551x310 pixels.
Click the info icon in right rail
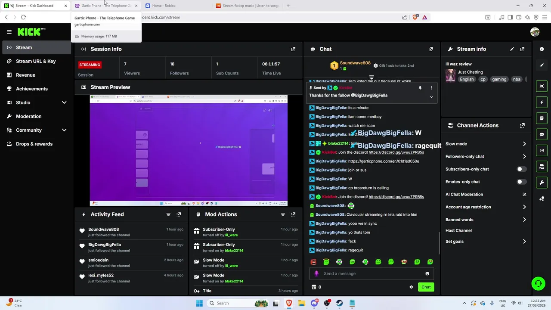coord(542,49)
